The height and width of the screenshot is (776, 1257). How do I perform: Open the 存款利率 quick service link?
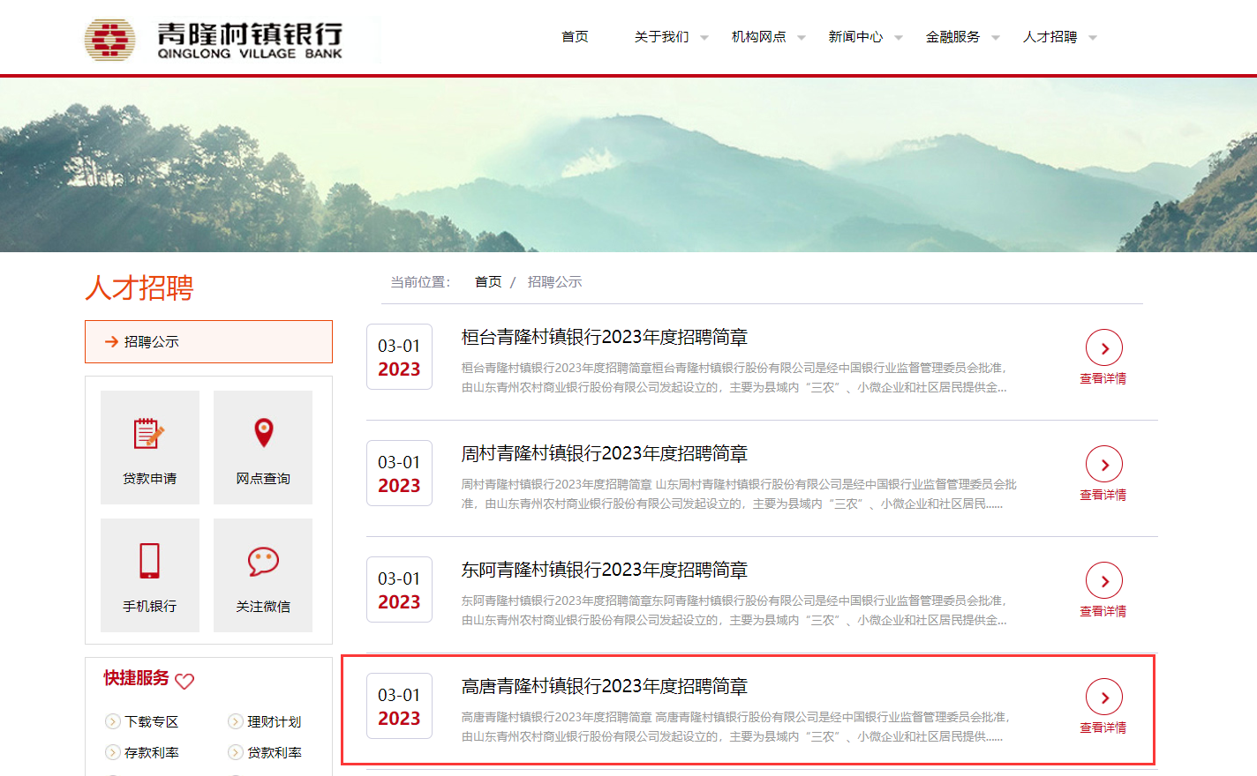pyautogui.click(x=152, y=752)
